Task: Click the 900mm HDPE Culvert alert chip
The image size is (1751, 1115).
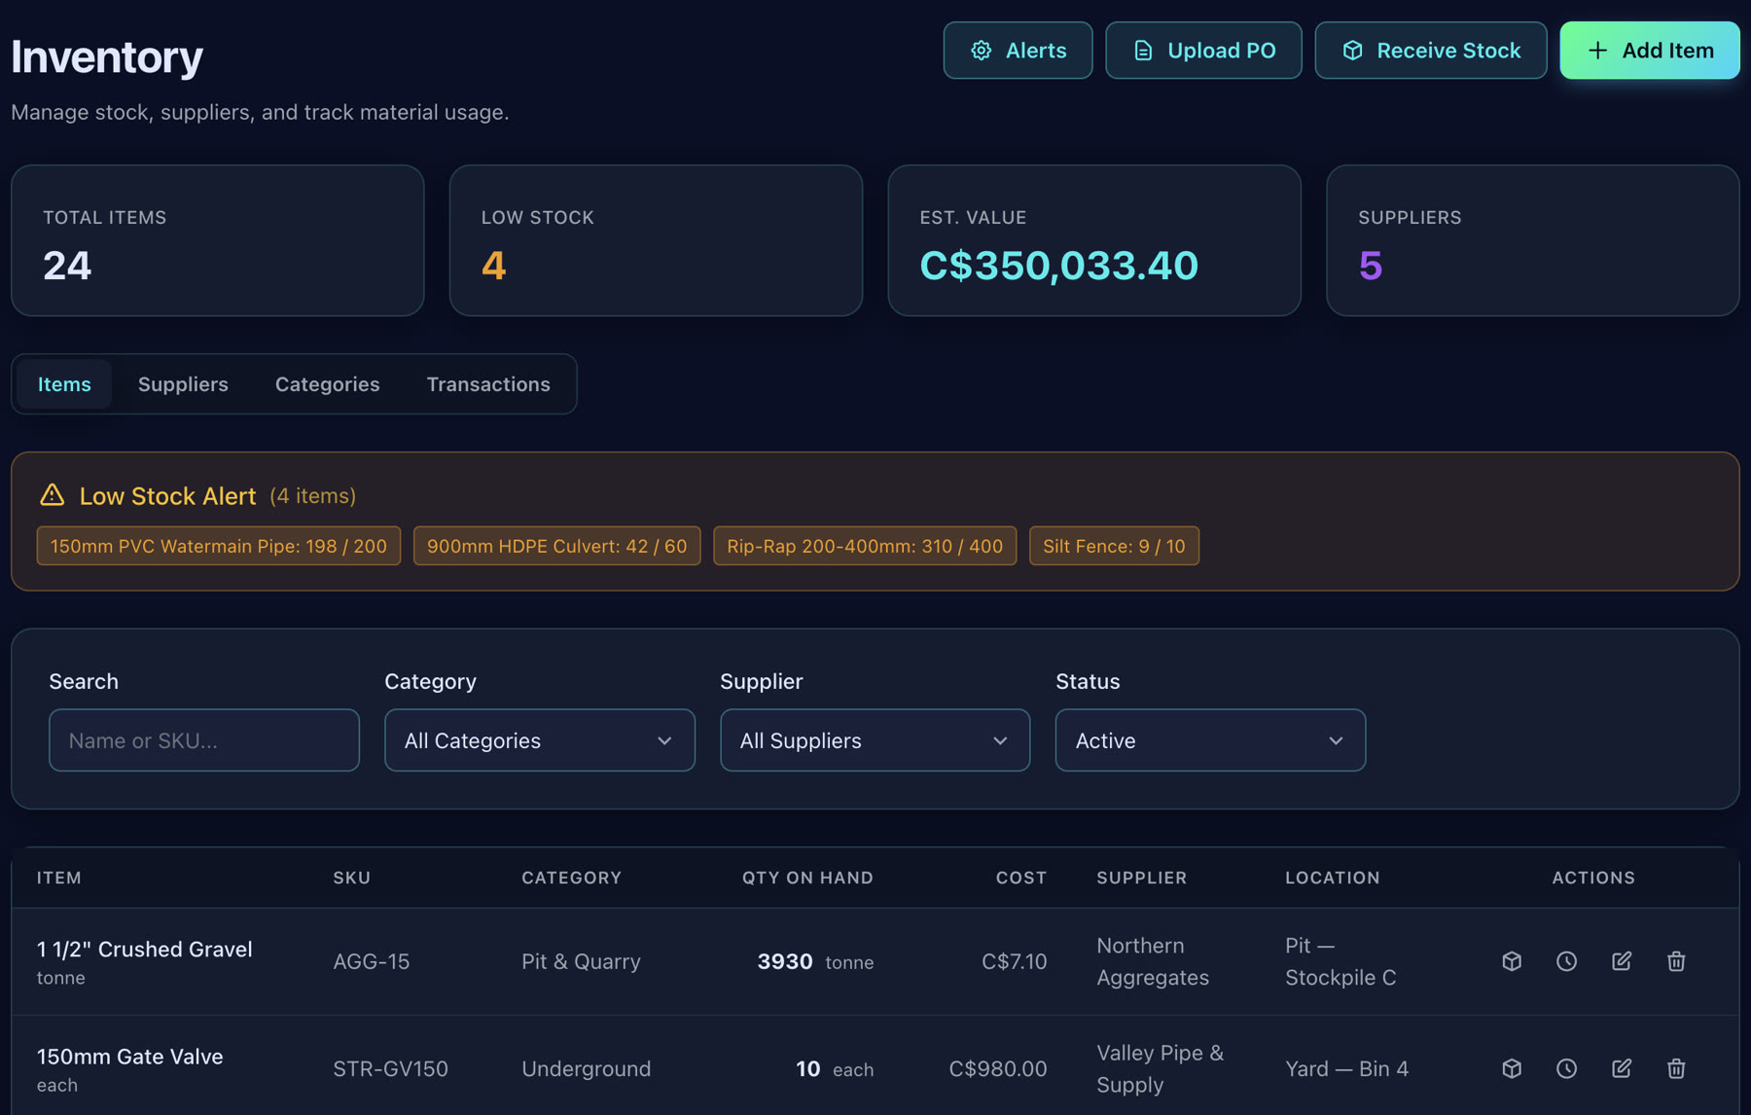Action: pyautogui.click(x=557, y=546)
